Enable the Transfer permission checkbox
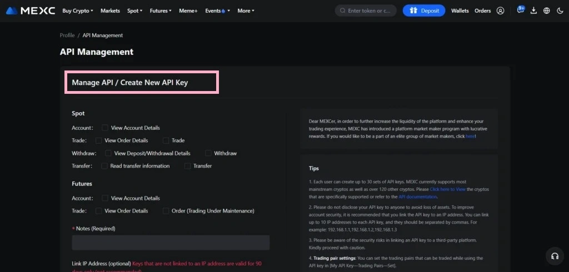This screenshot has height=272, width=569. click(187, 166)
